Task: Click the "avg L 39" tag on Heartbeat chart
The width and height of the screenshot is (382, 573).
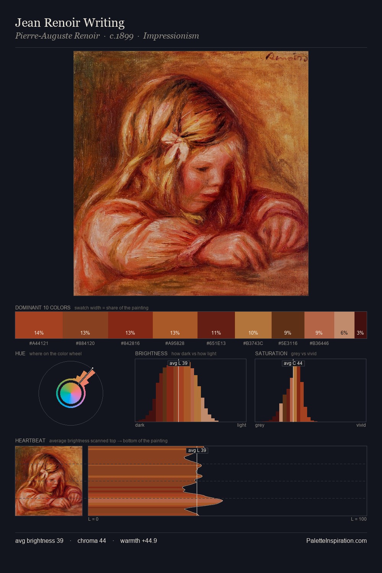Action: click(x=197, y=450)
